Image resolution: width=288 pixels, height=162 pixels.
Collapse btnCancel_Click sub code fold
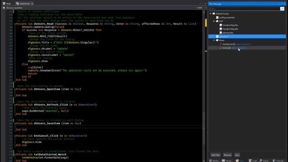(x=15, y=136)
